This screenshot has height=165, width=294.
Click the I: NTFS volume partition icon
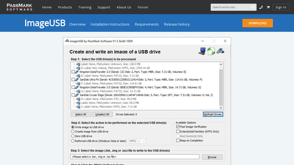pyautogui.click(x=78, y=107)
